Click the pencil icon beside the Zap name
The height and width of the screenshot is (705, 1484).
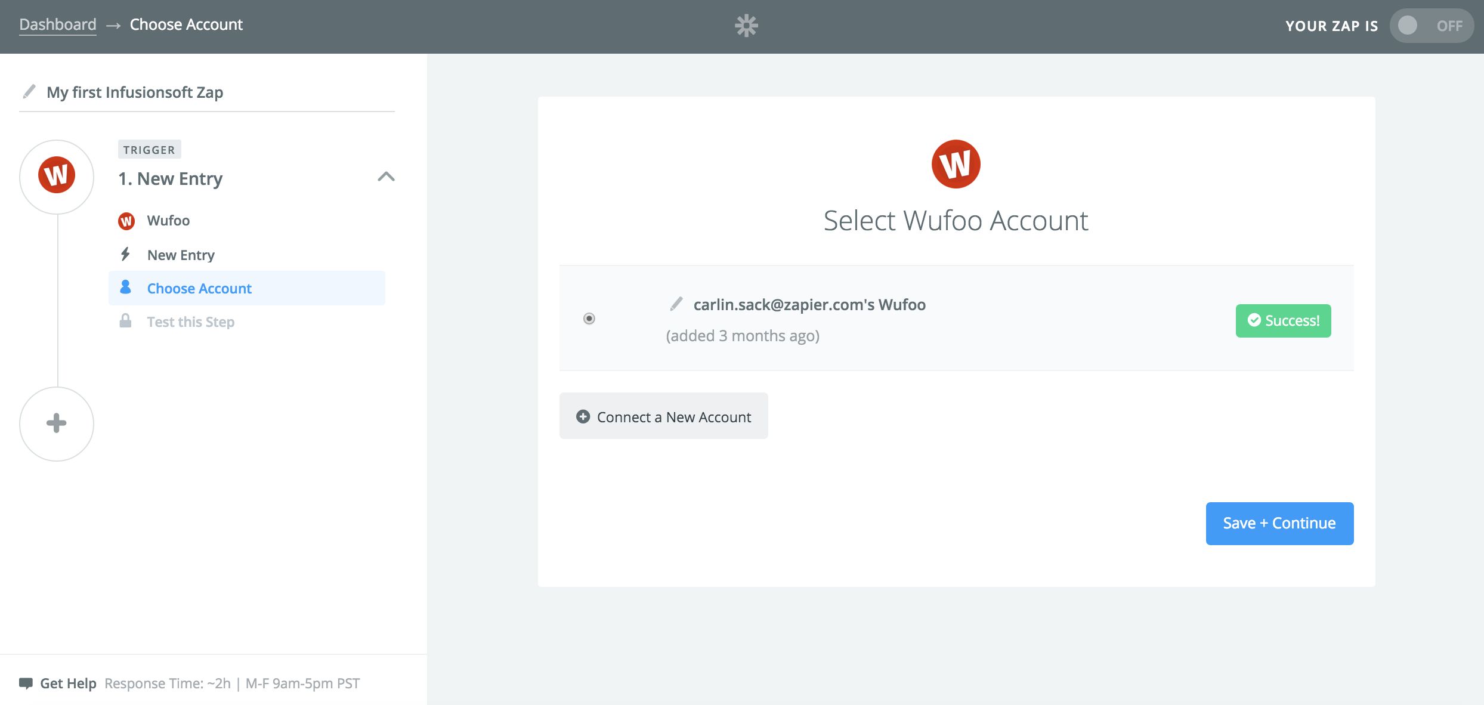click(x=29, y=91)
